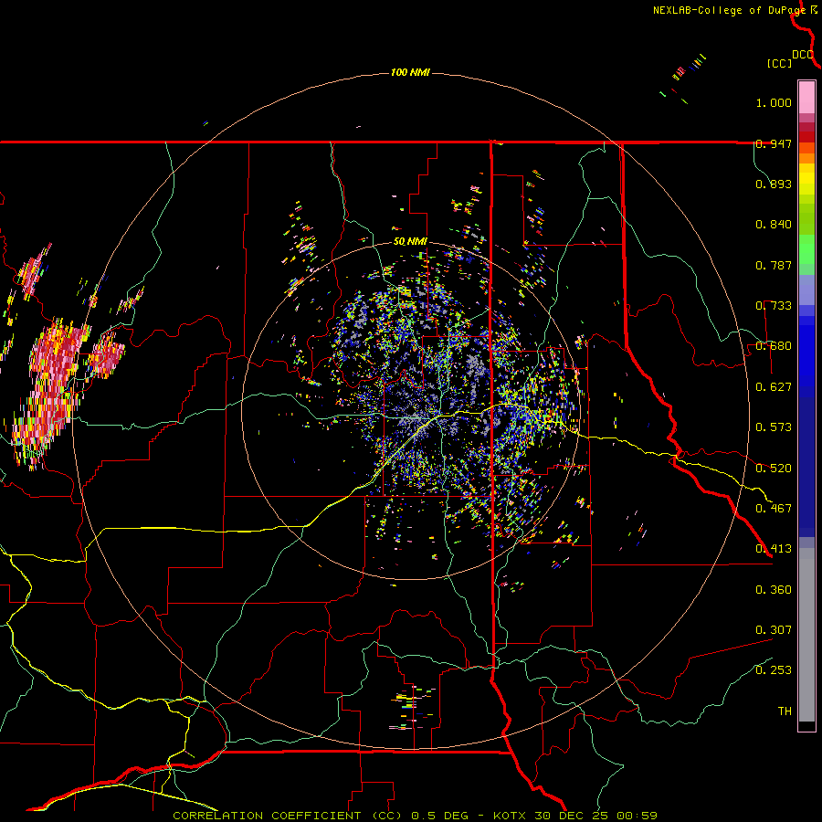Click the 0.413 colorbar value
The height and width of the screenshot is (822, 822).
[x=774, y=549]
